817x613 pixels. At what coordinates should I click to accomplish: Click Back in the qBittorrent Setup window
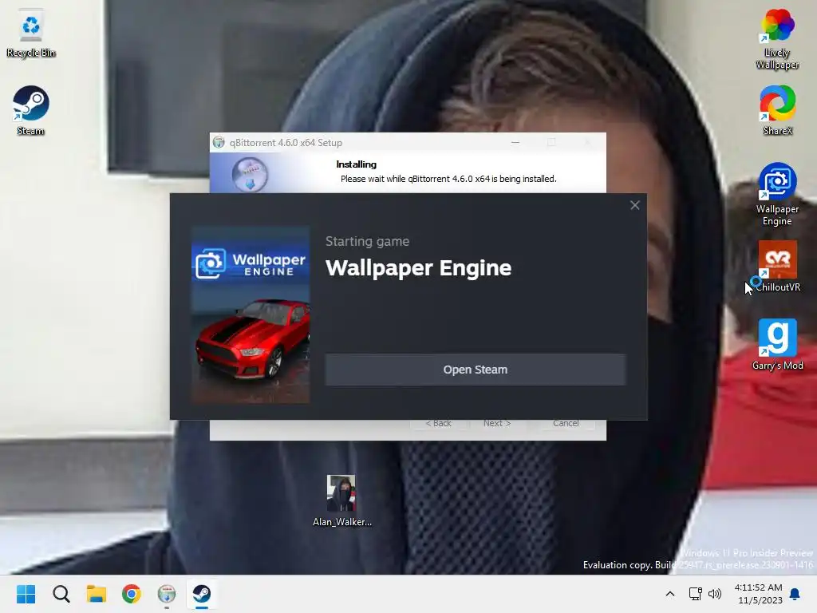[x=438, y=423]
